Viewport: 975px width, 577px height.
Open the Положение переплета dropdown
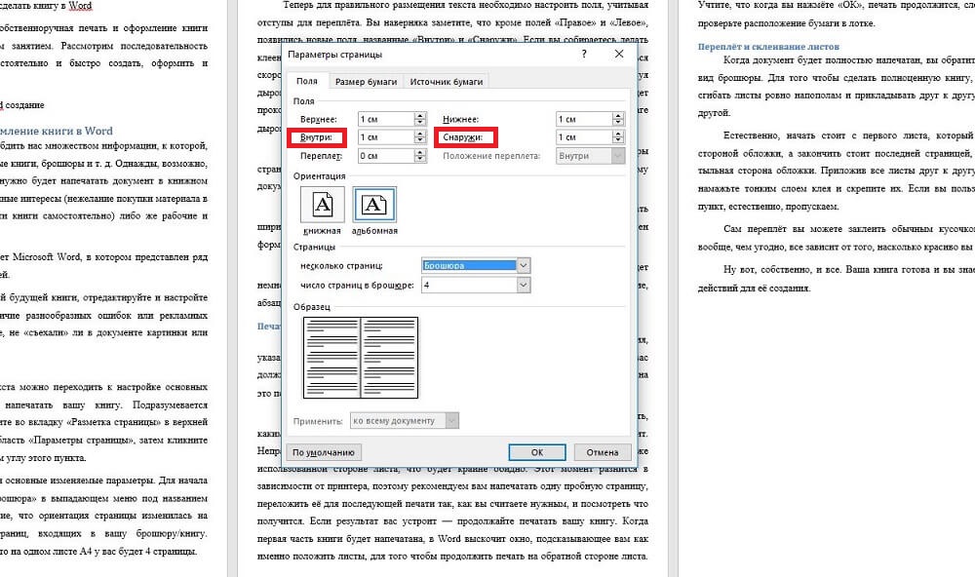(x=617, y=155)
